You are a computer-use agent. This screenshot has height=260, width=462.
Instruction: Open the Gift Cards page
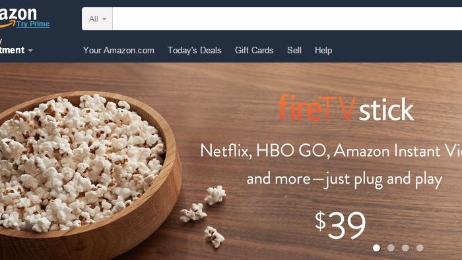pos(254,50)
